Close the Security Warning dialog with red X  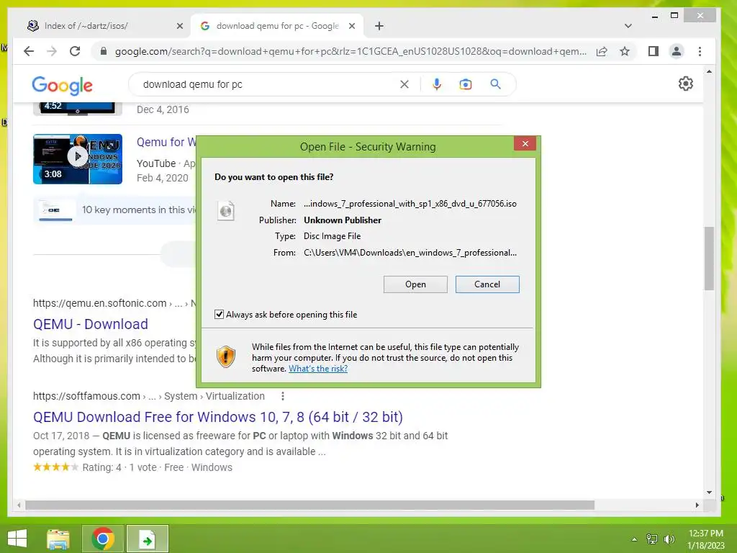[x=525, y=144]
